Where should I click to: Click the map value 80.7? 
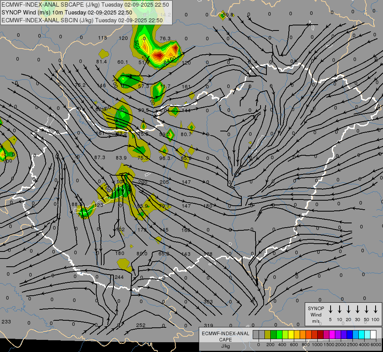[x=186, y=135]
